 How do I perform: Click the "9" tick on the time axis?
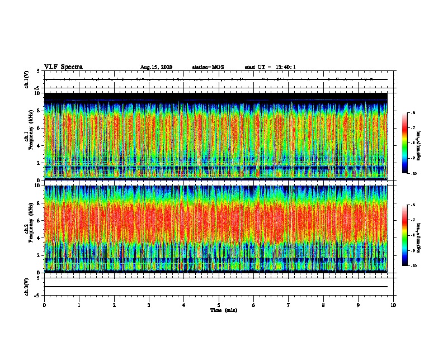coord(358,305)
